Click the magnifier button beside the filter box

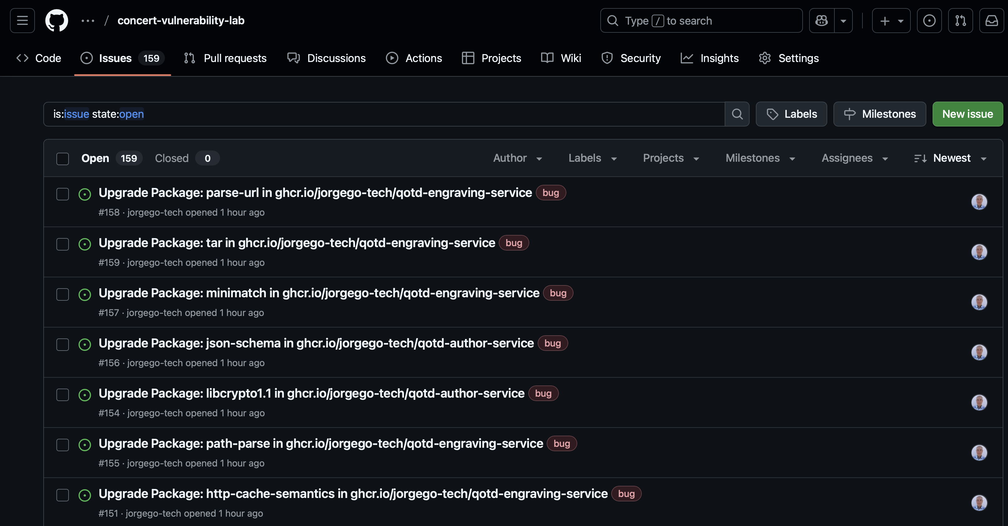coord(737,114)
